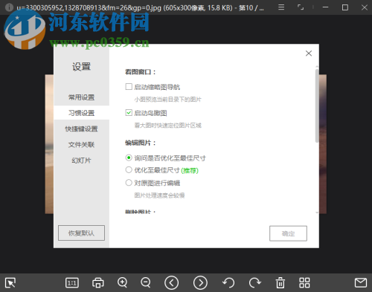Select 优化至最佳尺寸 (推荐) radio option
This screenshot has width=372, height=292.
[x=129, y=170]
